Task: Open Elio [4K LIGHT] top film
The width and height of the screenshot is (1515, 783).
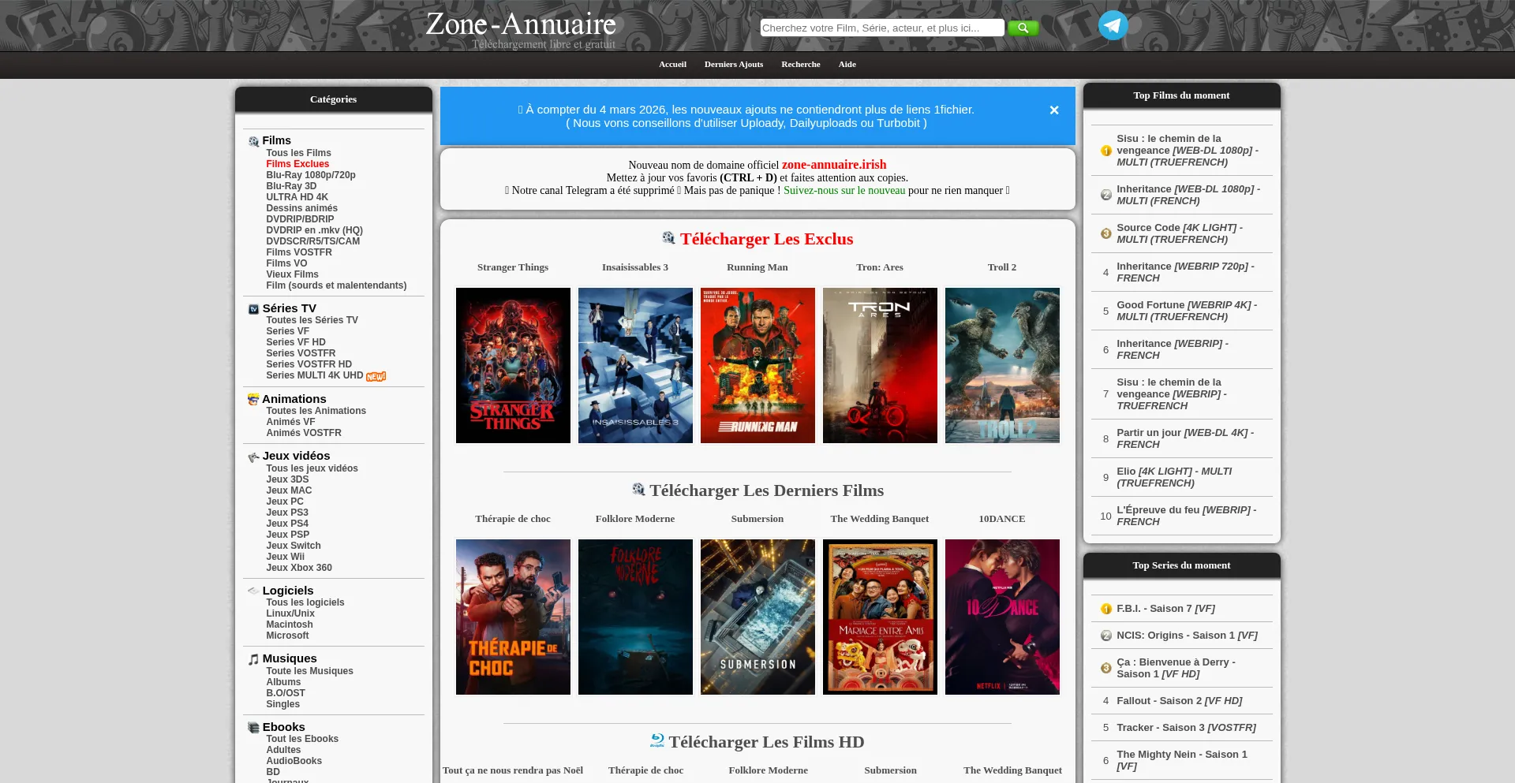Action: point(1174,477)
